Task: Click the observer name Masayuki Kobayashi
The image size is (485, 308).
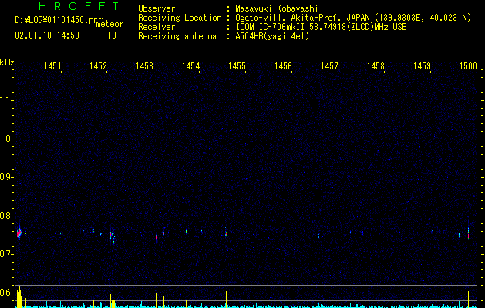Action: click(x=277, y=8)
